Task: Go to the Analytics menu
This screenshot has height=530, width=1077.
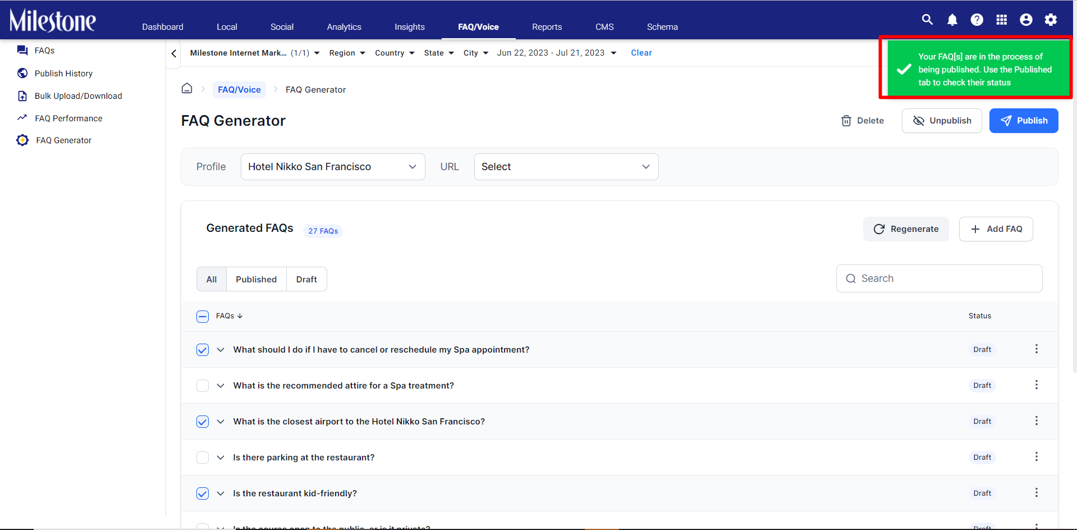Action: coord(344,27)
